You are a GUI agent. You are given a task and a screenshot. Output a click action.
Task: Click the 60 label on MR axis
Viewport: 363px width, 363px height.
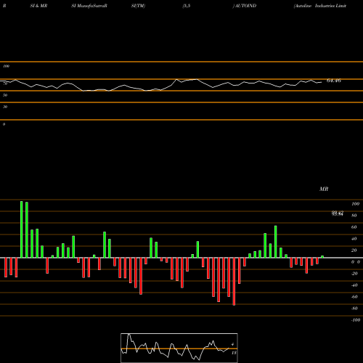pos(354,227)
